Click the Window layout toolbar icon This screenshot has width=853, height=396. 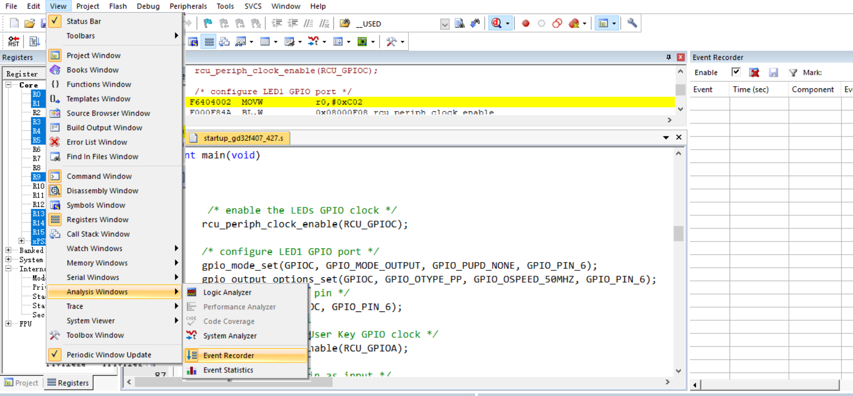(x=603, y=23)
